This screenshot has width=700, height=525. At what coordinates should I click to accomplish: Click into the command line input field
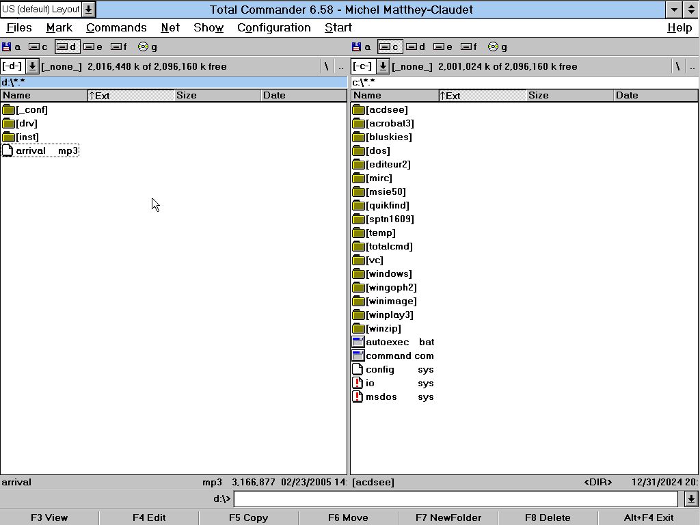point(455,499)
